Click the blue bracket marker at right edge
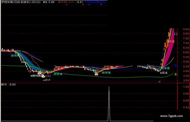The image size is (190, 122). 176,65
